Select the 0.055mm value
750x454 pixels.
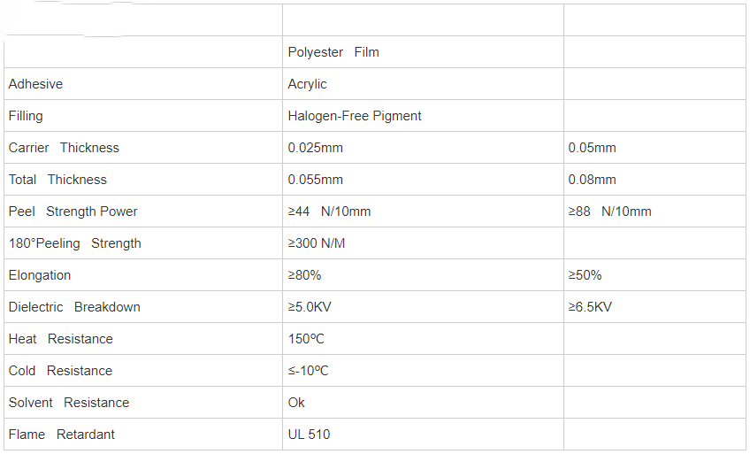click(x=315, y=180)
